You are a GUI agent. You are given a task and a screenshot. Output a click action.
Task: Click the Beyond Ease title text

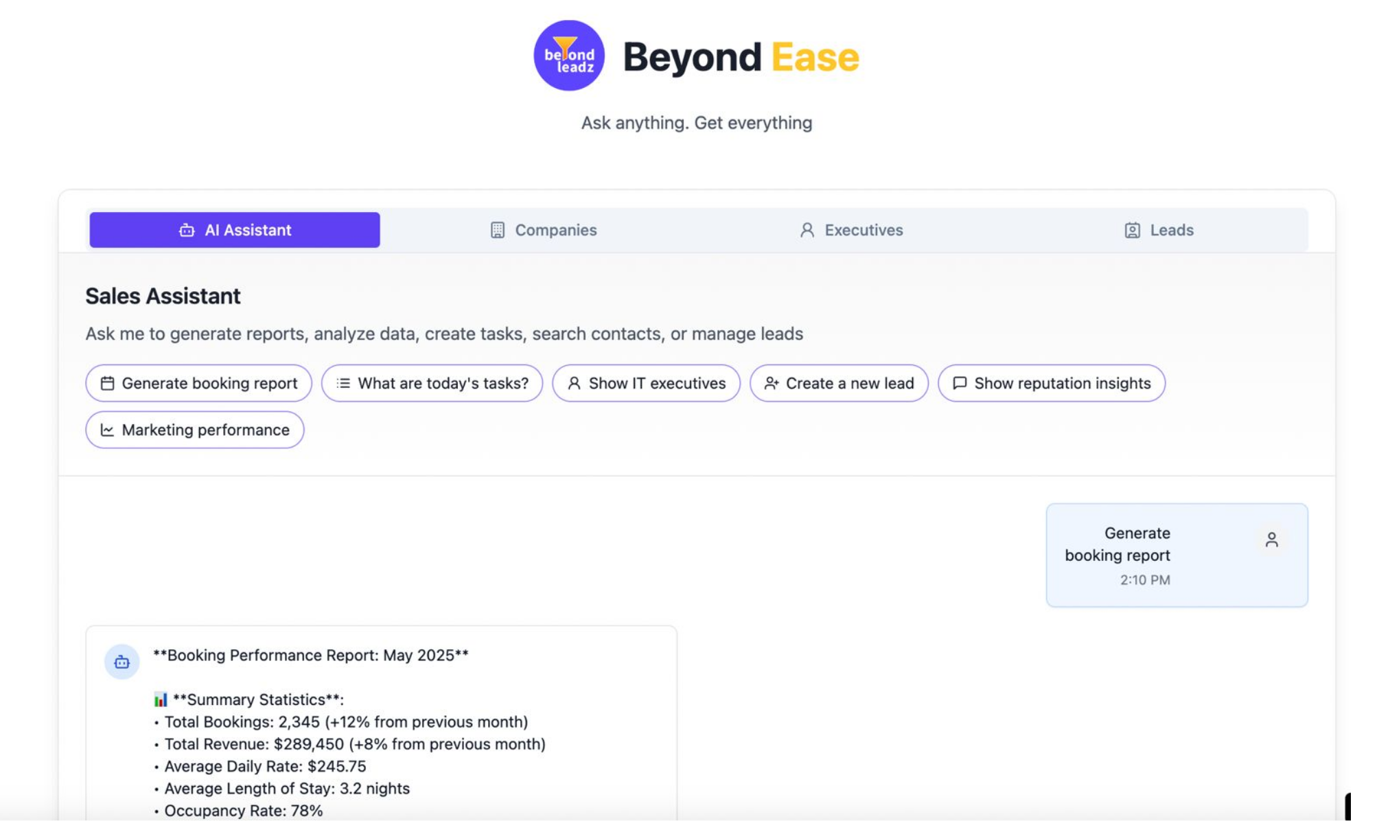[x=741, y=57]
